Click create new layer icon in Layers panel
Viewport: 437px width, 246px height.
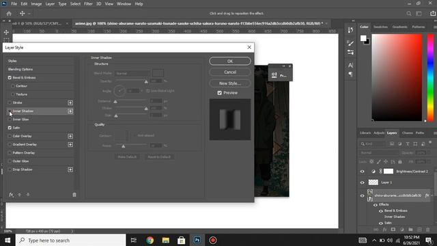pos(419,230)
